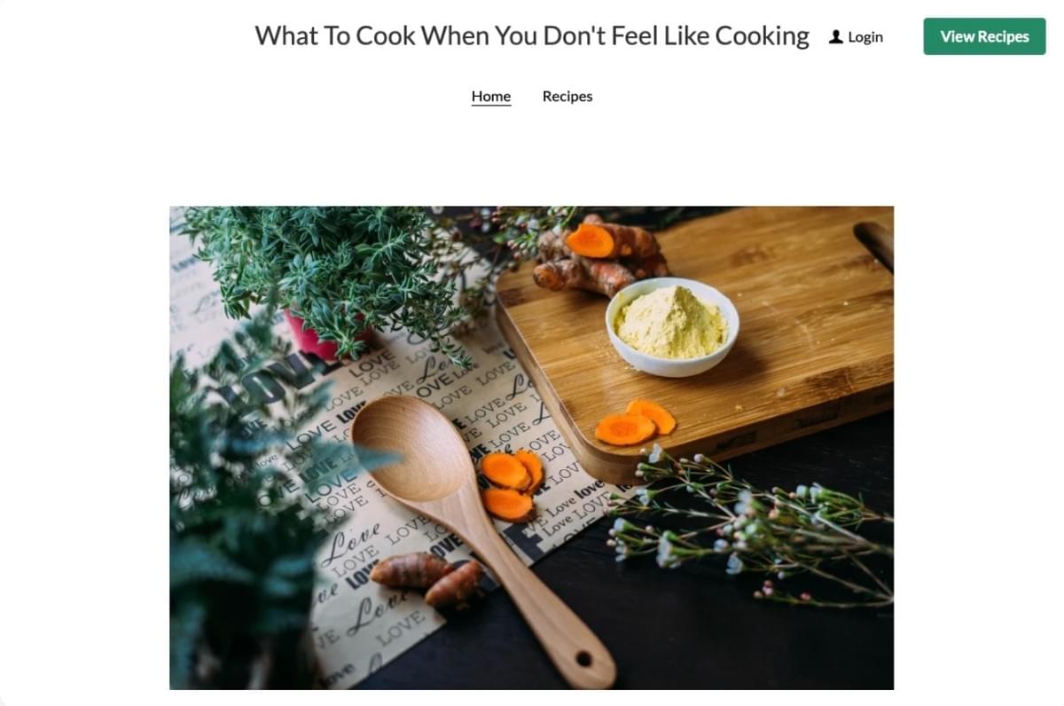Click the hole in the spoon handle
The height and width of the screenshot is (706, 1064).
(x=583, y=659)
